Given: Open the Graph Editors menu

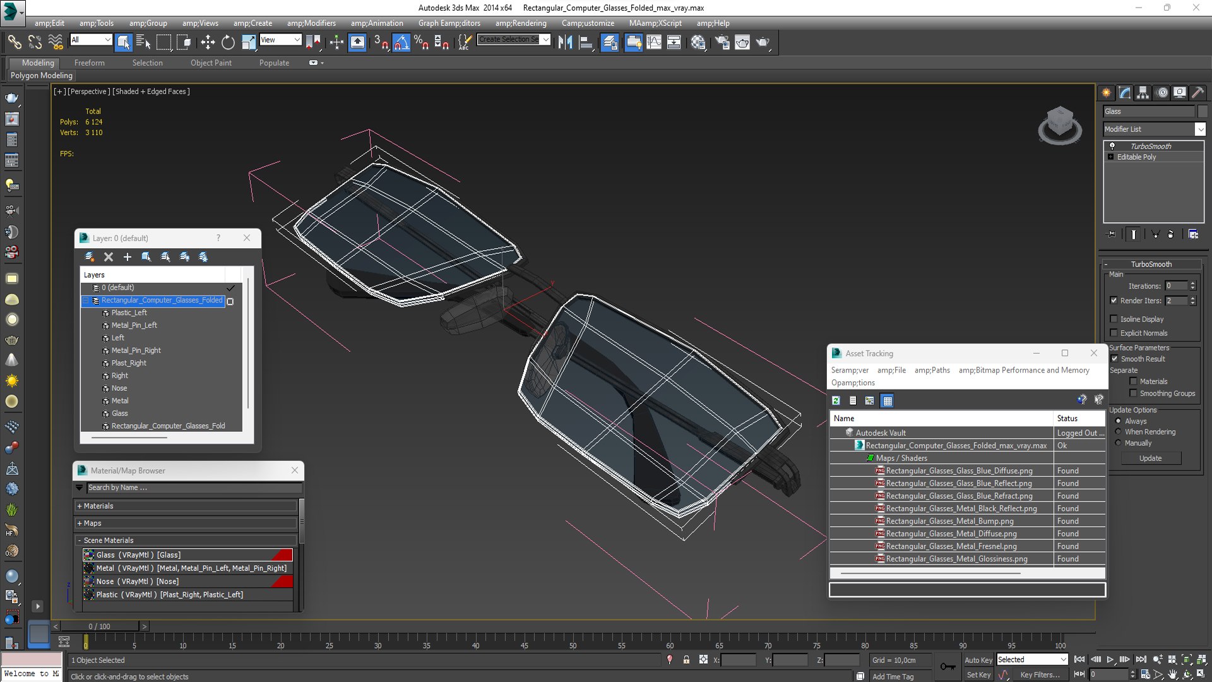Looking at the screenshot, I should coord(449,23).
